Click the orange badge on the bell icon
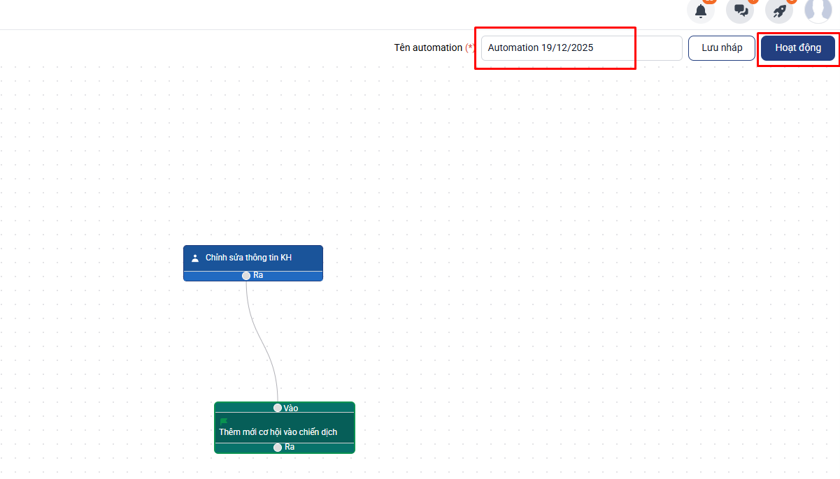The height and width of the screenshot is (479, 840). [x=709, y=1]
